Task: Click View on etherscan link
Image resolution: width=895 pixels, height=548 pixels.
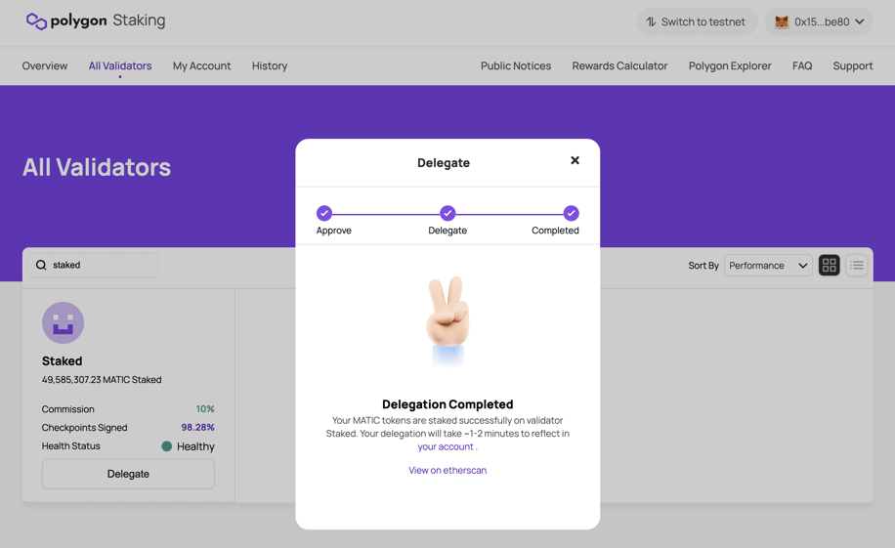Action: (447, 470)
